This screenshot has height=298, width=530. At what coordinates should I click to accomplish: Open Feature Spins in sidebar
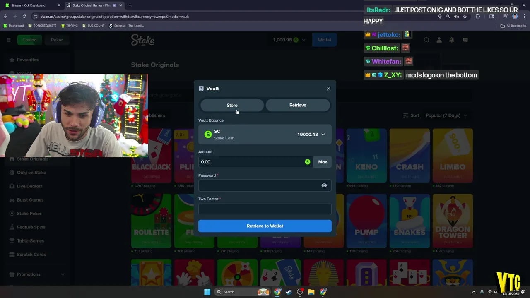(x=31, y=227)
